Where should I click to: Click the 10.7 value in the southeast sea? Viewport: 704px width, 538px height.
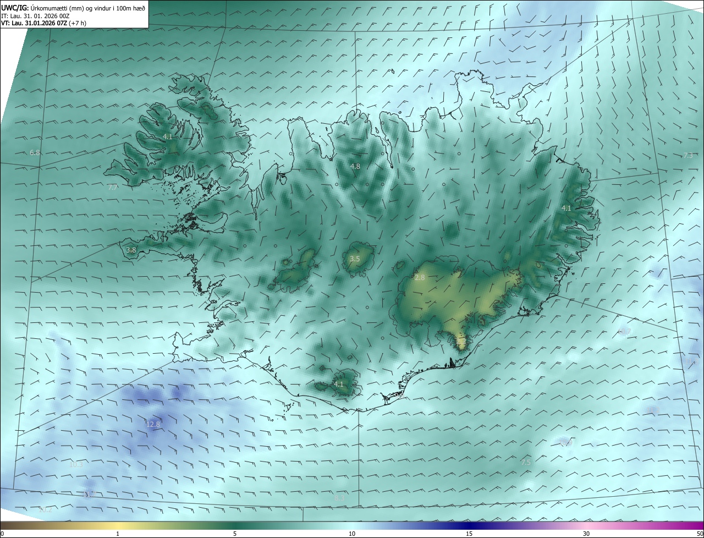point(624,331)
